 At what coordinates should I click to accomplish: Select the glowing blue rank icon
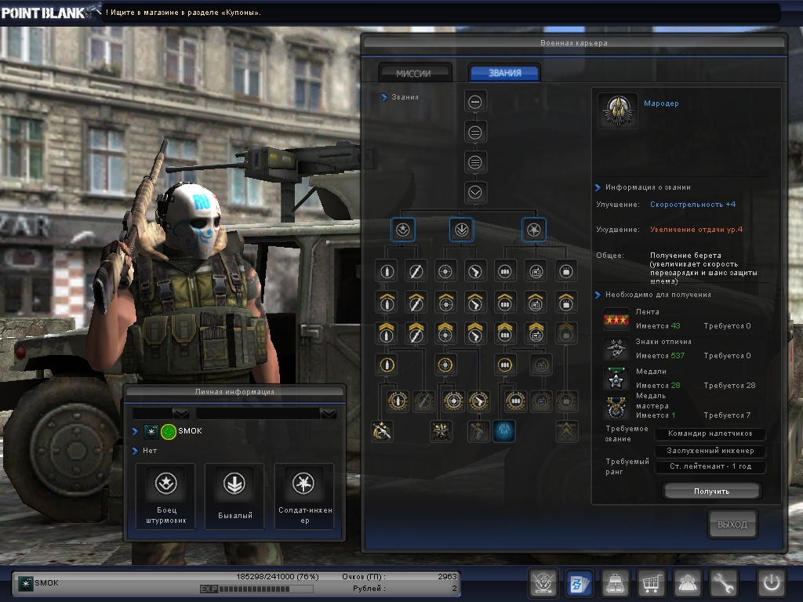pyautogui.click(x=504, y=431)
